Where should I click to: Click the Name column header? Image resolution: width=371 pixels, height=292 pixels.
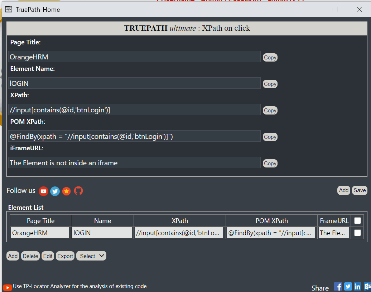[102, 220]
